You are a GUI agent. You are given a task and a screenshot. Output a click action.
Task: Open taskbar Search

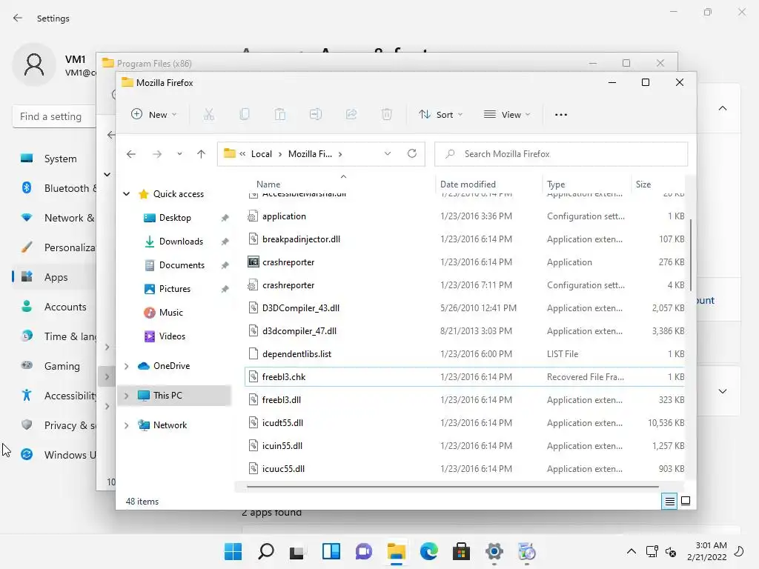coord(266,551)
